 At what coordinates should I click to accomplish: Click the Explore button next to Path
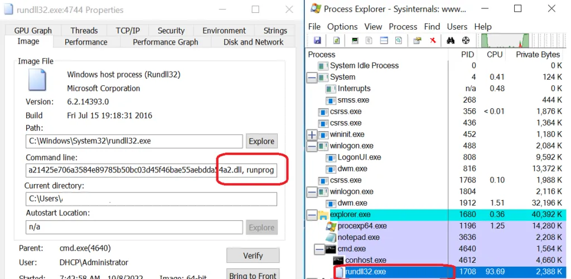point(262,141)
